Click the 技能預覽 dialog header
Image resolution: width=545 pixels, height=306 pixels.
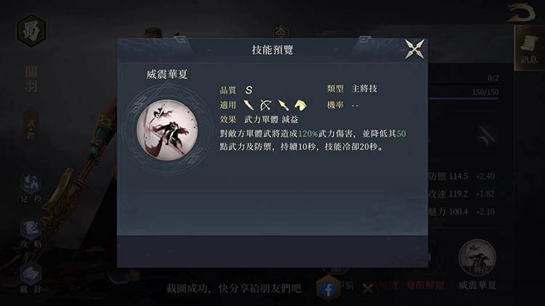pos(272,49)
